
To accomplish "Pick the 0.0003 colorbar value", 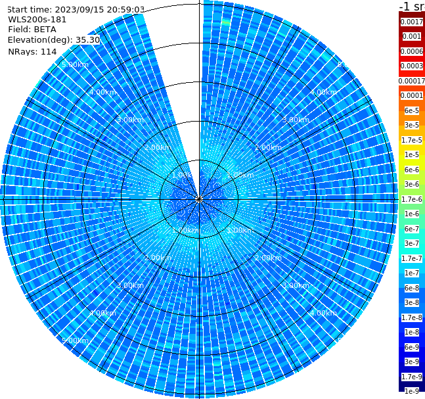I will (x=412, y=66).
